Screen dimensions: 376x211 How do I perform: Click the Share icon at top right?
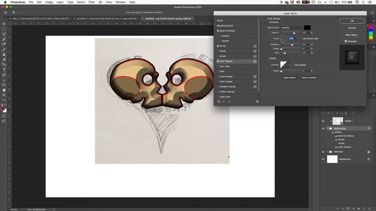pos(372,12)
